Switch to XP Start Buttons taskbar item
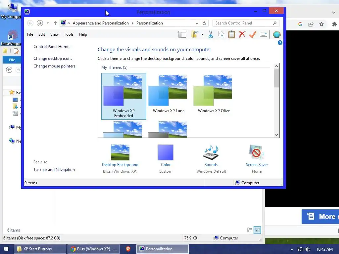Image resolution: width=339 pixels, height=254 pixels. coord(40,249)
